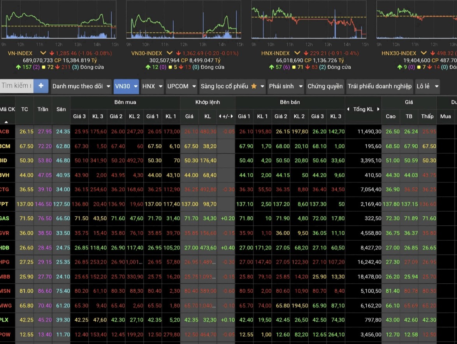Click the Tìm kiếm search field
Viewport: 457px width, 344px height.
pos(16,86)
